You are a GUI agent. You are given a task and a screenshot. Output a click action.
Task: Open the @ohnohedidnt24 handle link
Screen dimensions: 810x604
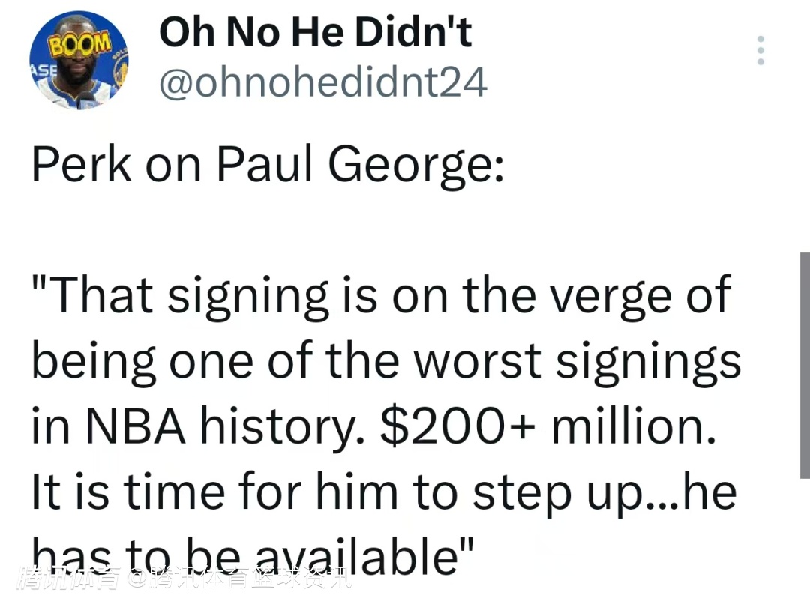[323, 82]
